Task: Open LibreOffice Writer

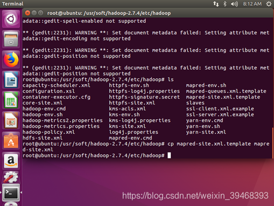Action: tap(11, 80)
